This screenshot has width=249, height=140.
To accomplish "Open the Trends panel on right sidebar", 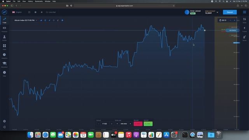I will tap(245, 29).
